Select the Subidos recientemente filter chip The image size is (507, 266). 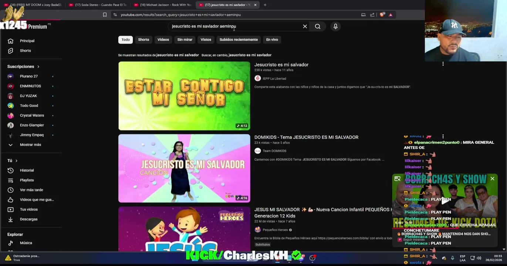click(239, 40)
